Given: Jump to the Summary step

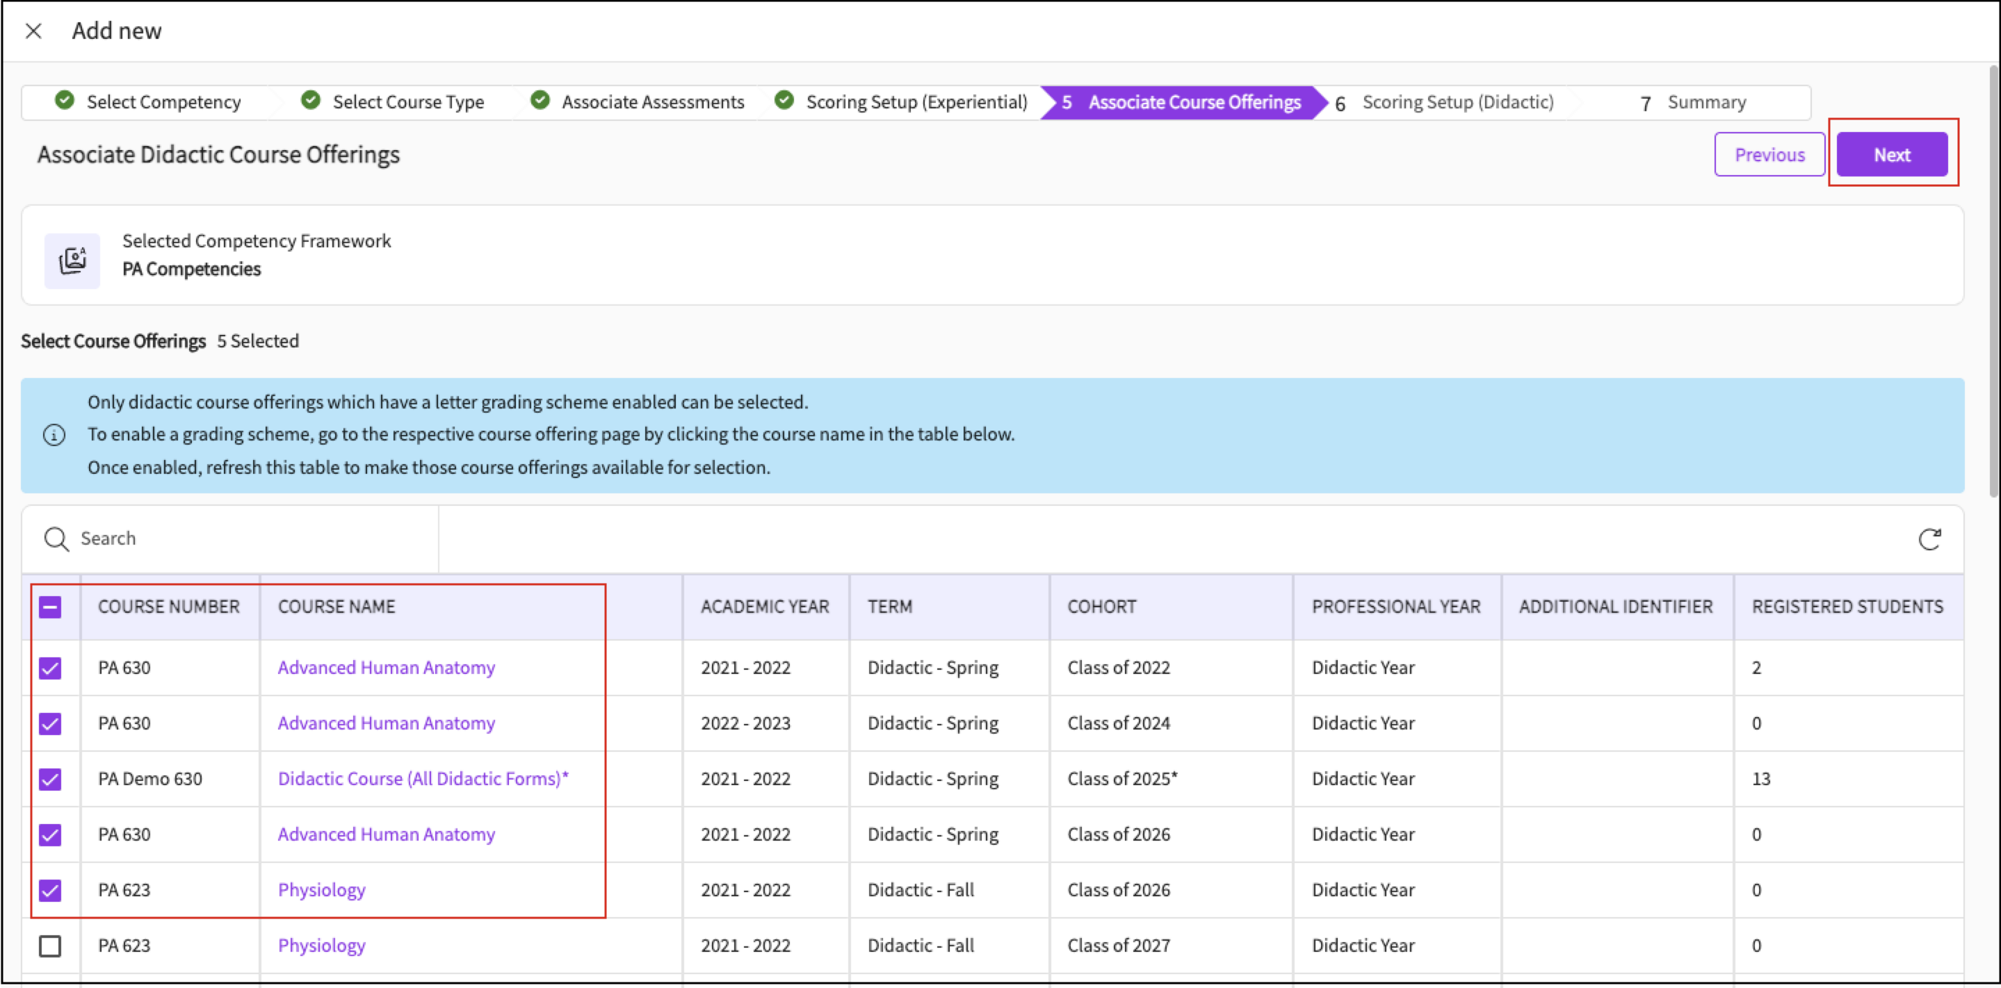Looking at the screenshot, I should coord(1706,102).
